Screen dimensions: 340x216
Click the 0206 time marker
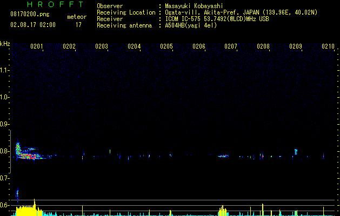[199, 46]
